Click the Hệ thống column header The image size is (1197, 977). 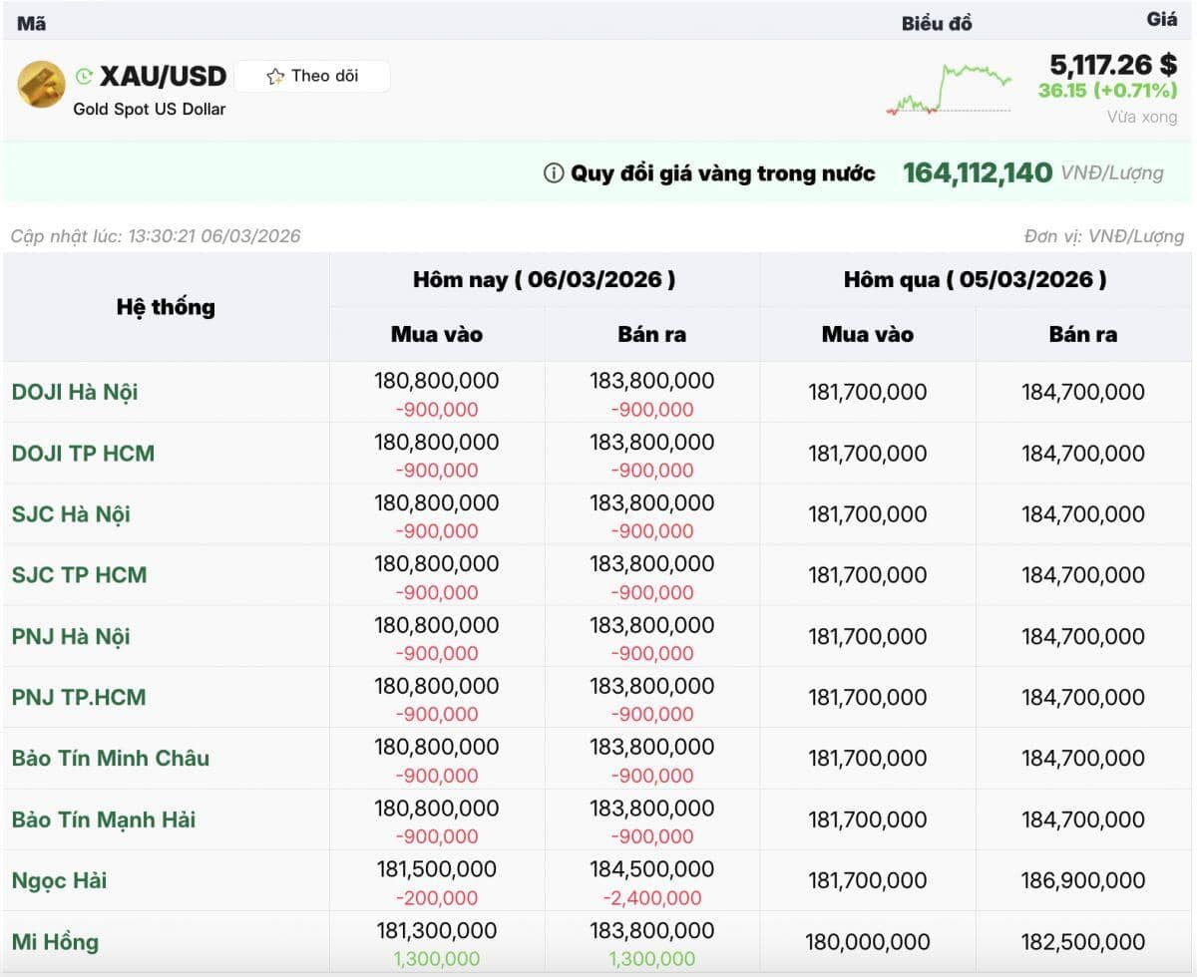166,307
